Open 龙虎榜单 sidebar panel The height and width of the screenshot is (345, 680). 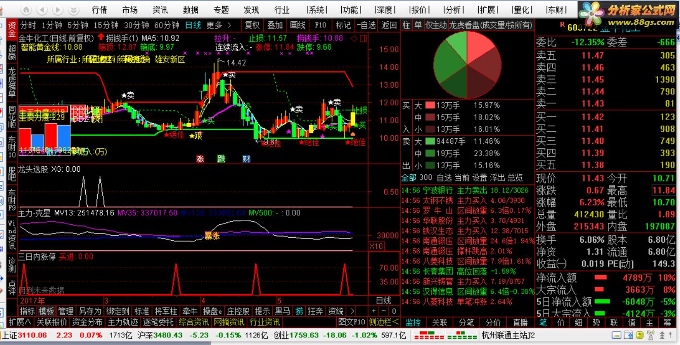[x=12, y=83]
